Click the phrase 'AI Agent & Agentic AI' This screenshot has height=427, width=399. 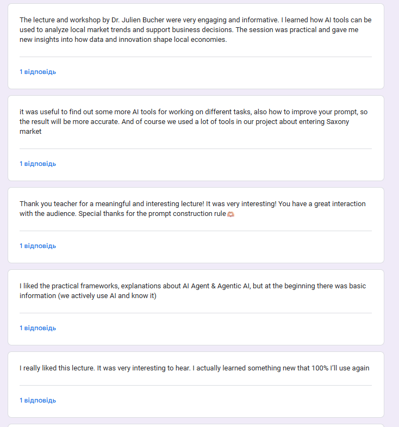tap(216, 286)
